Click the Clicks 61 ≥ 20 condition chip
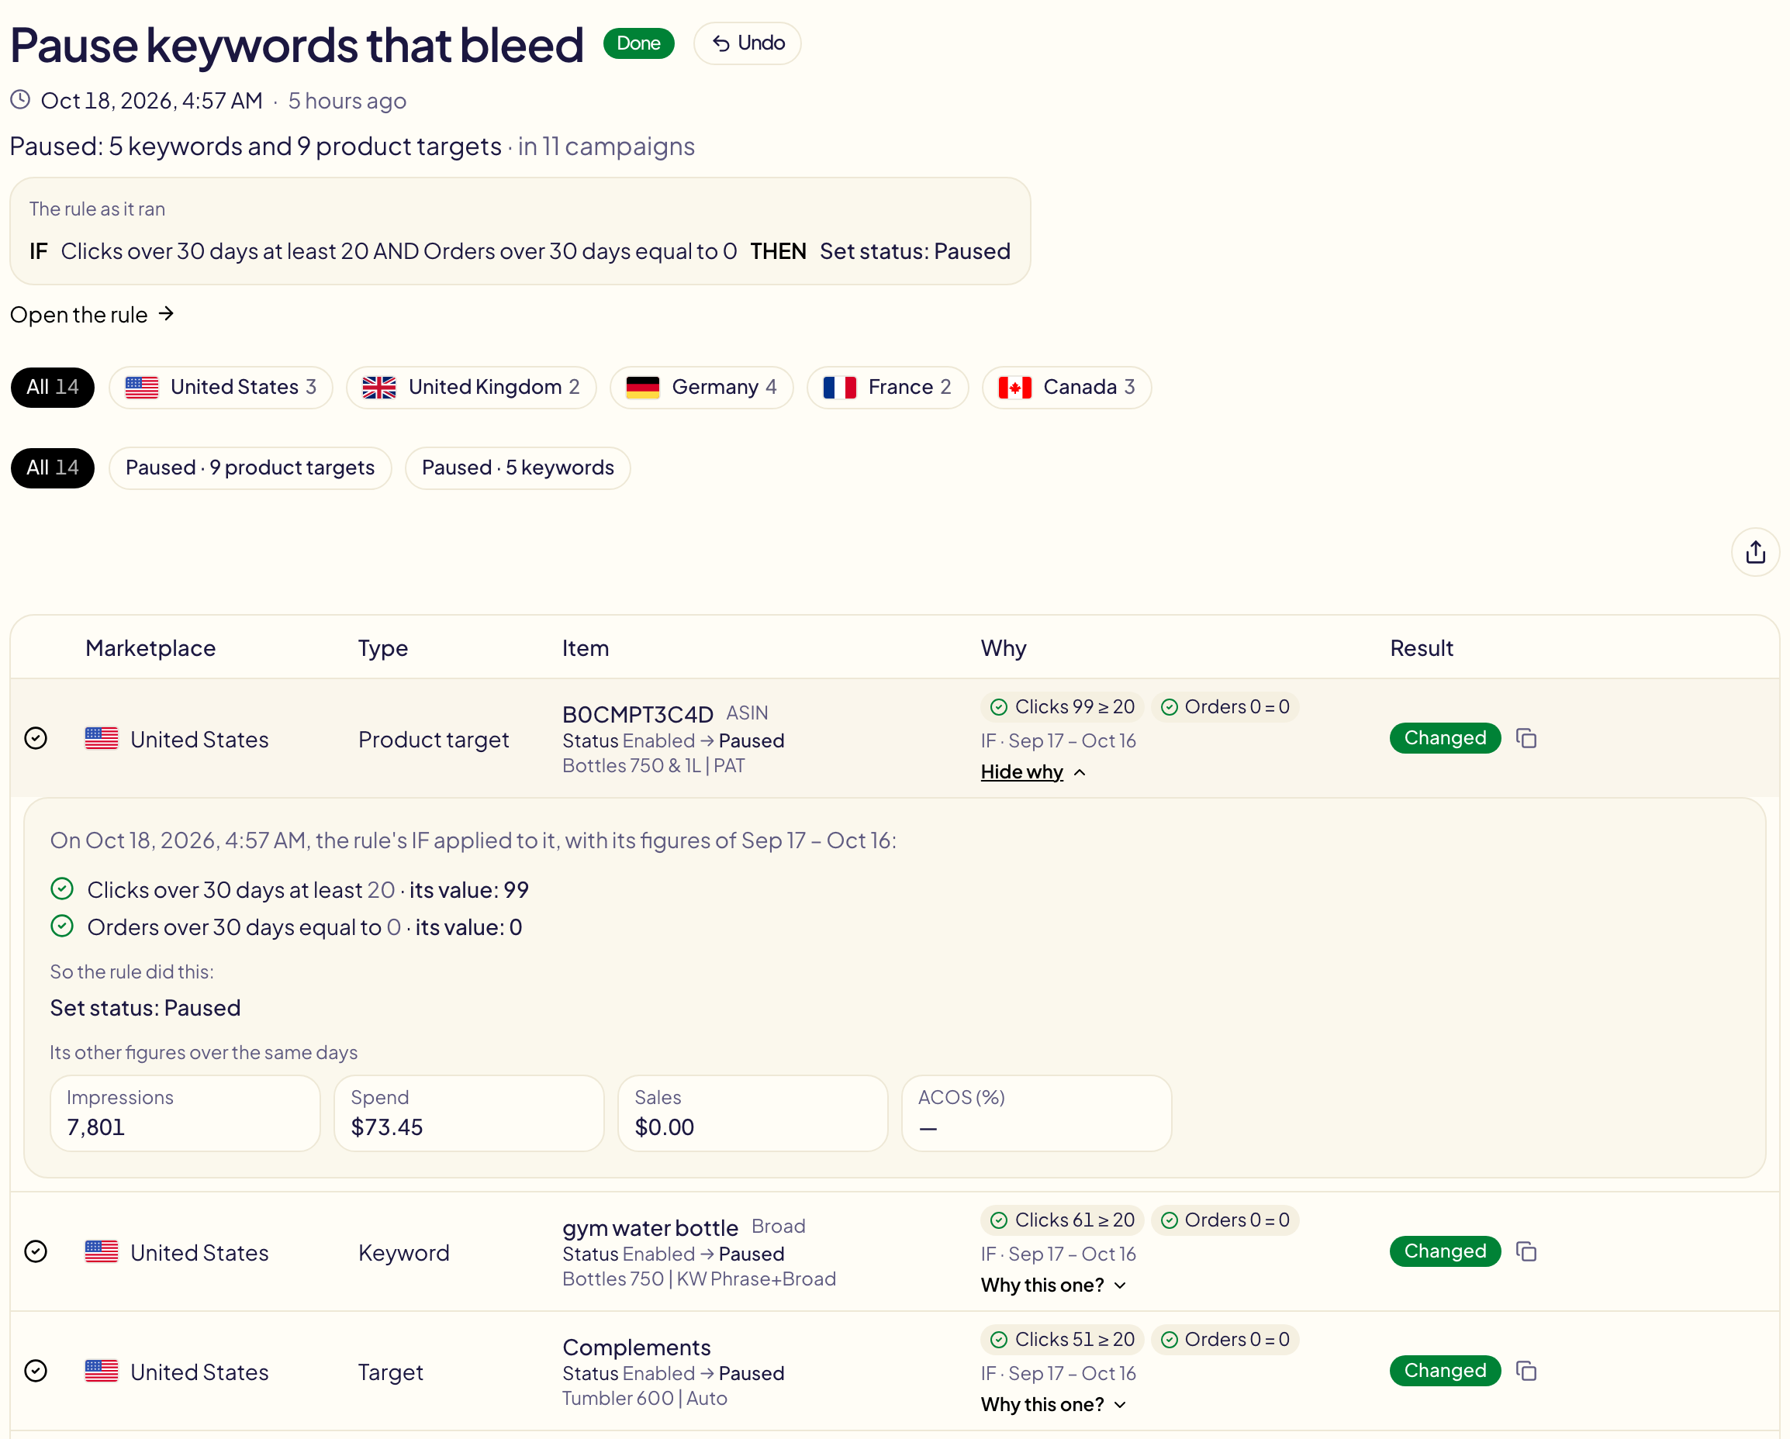Viewport: 1790px width, 1439px height. click(1062, 1219)
